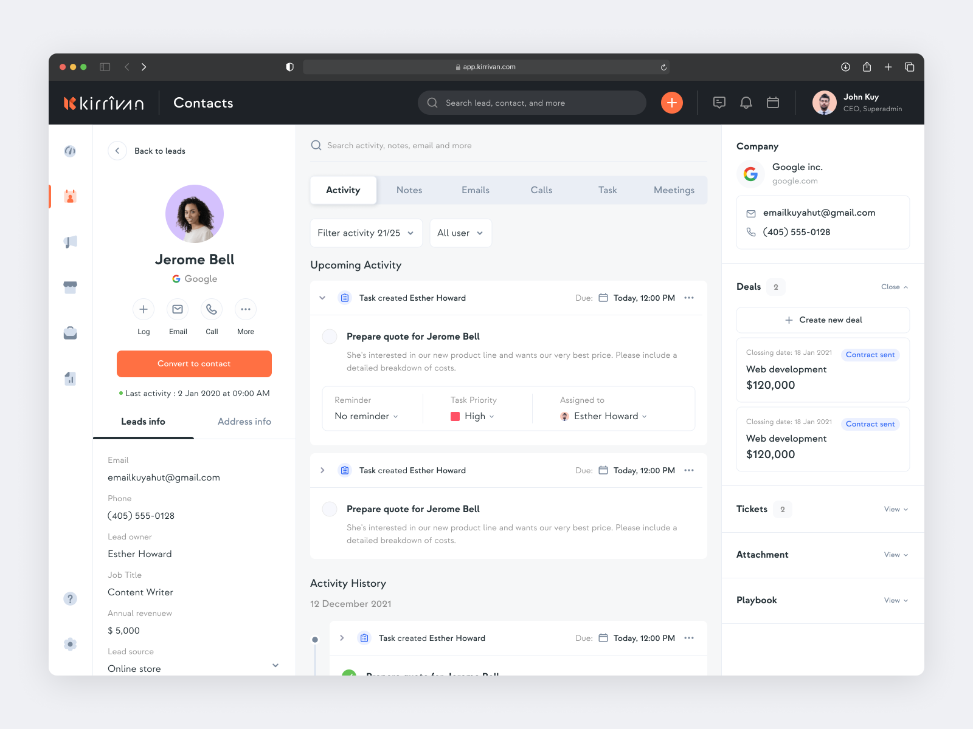Switch to the Notes tab
This screenshot has width=973, height=729.
(409, 190)
